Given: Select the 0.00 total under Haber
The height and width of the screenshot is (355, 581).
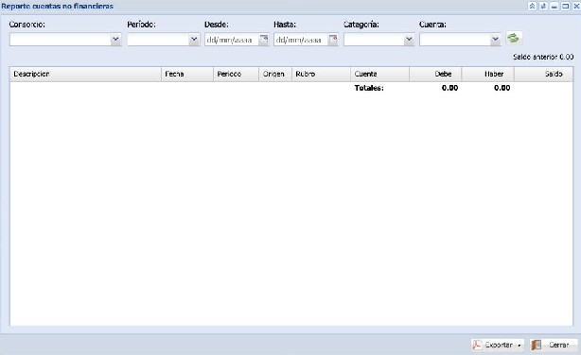Looking at the screenshot, I should [x=502, y=88].
